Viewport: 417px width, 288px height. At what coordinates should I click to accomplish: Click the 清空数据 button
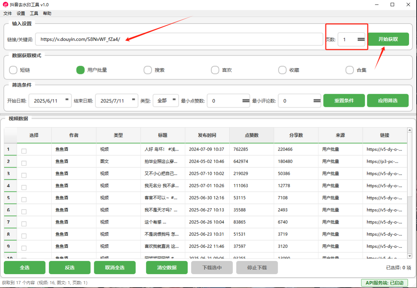[167, 268]
